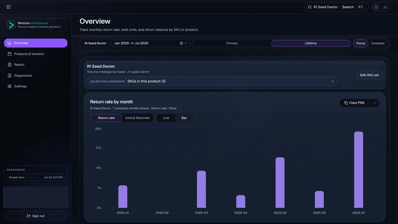This screenshot has height=224, width=398.
Task: Click the 2025-07 bar in chart
Action: click(x=359, y=170)
